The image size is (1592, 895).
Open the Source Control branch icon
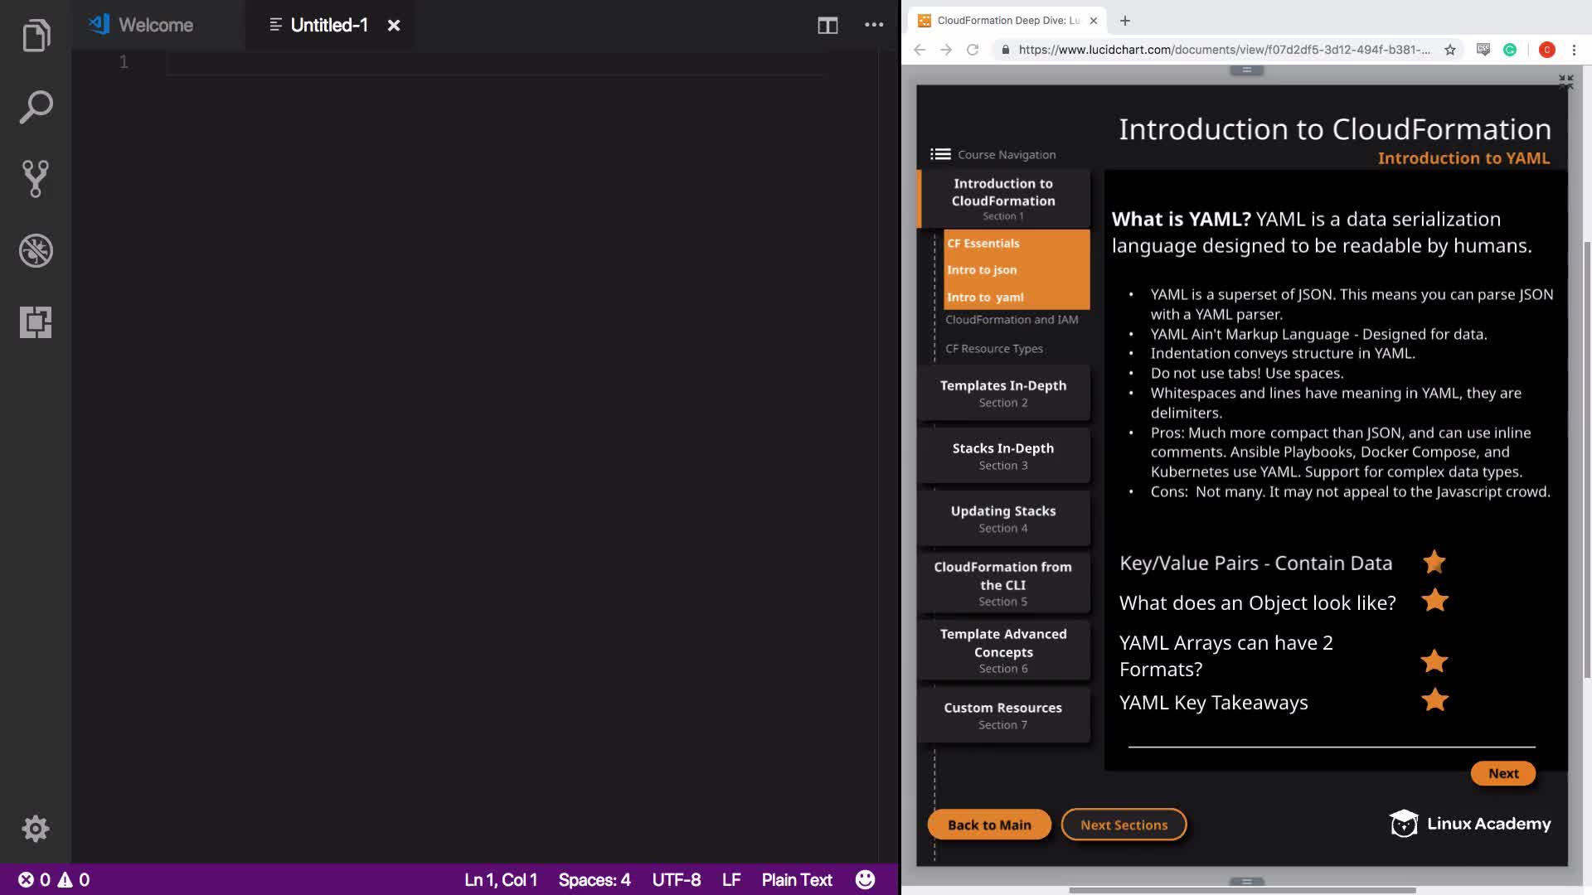(x=36, y=178)
